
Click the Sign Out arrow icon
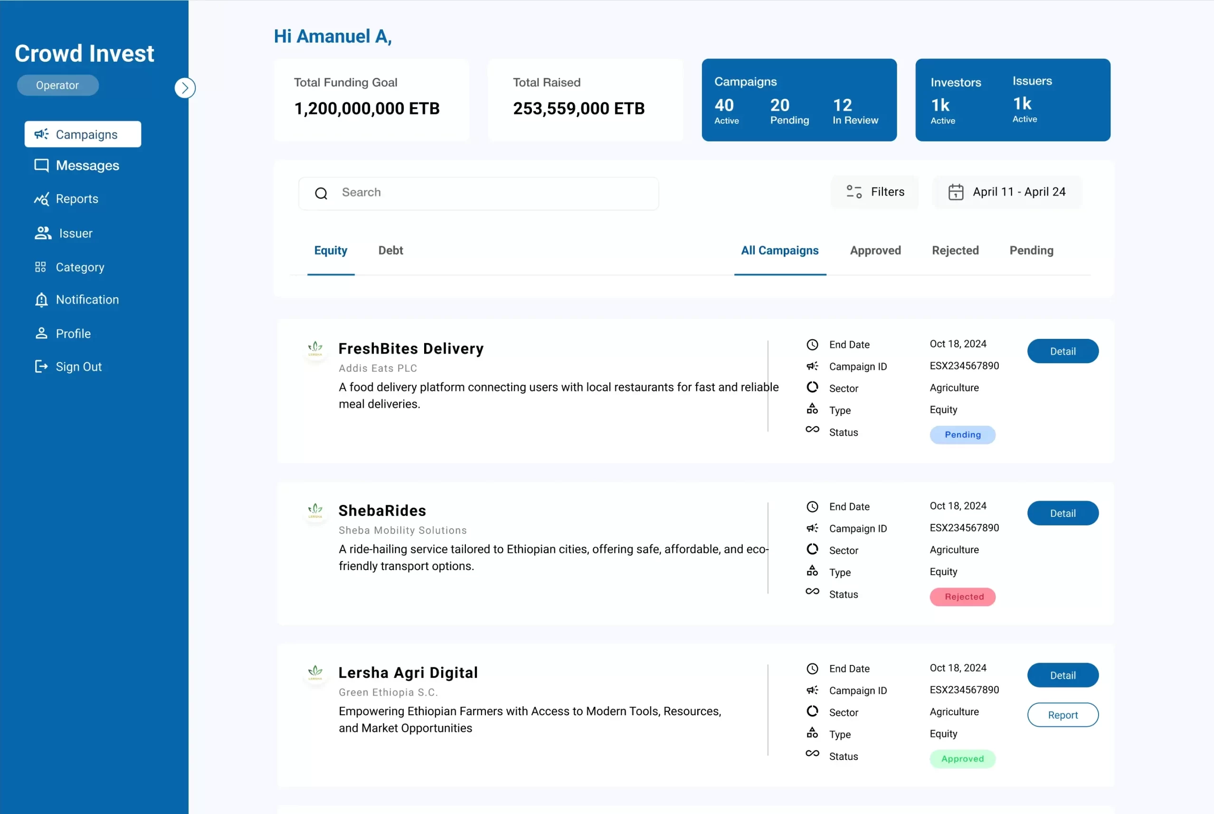pos(41,366)
